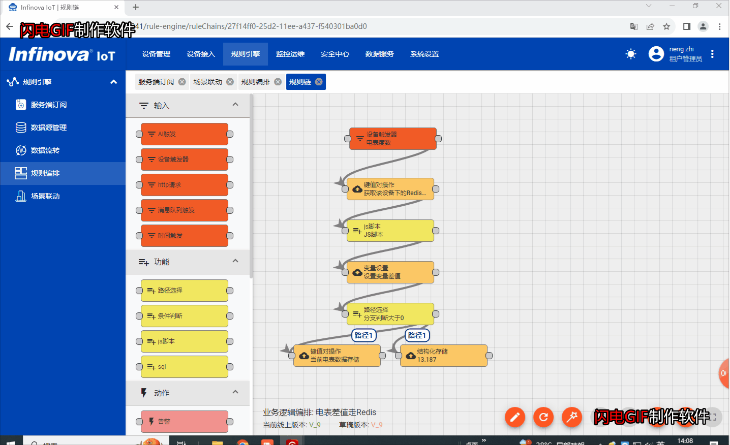Viewport: 730px width, 445px height.
Task: Bookmark this page with the star icon
Action: coord(666,26)
